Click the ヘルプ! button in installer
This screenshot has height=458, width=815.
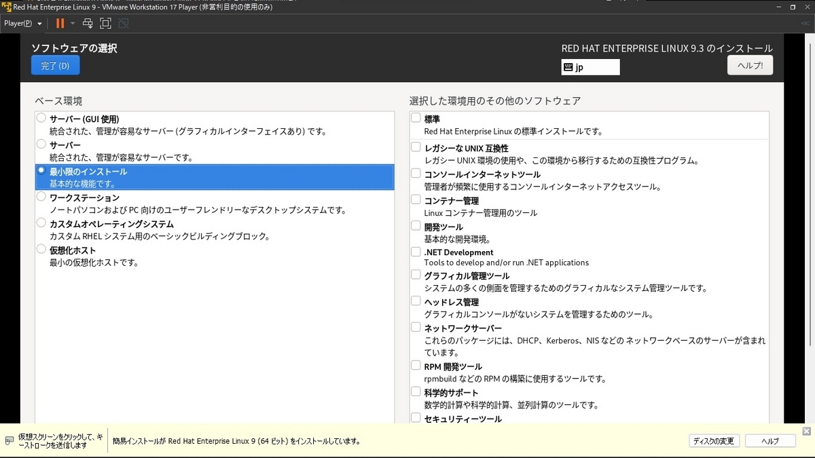(x=750, y=65)
